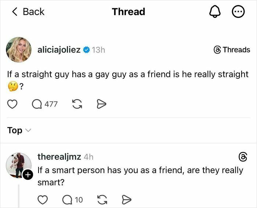Share therealjmz's reply via send icon
This screenshot has height=208, width=257.
(126, 200)
